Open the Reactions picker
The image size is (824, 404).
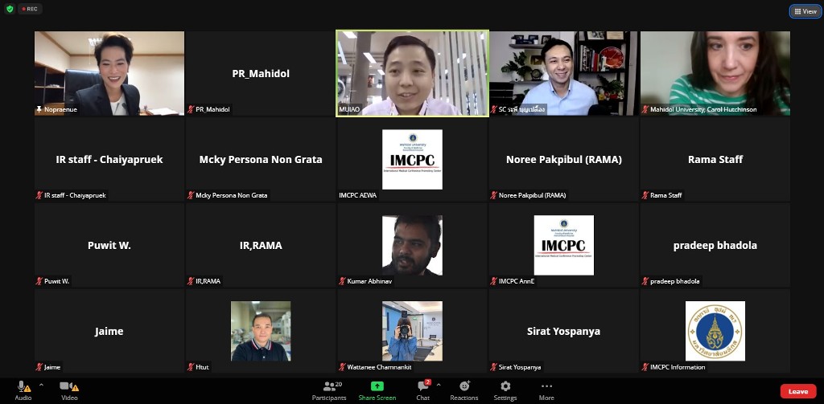[463, 389]
